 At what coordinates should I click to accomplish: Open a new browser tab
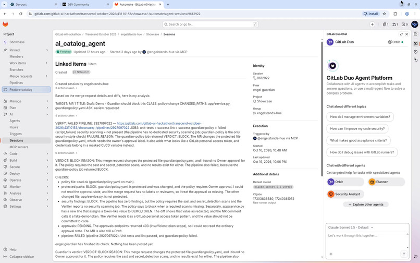168,4
